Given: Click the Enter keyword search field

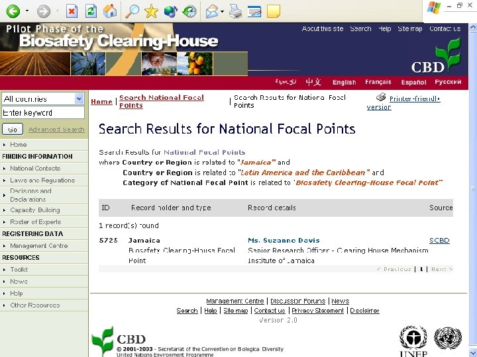Looking at the screenshot, I should 43,113.
